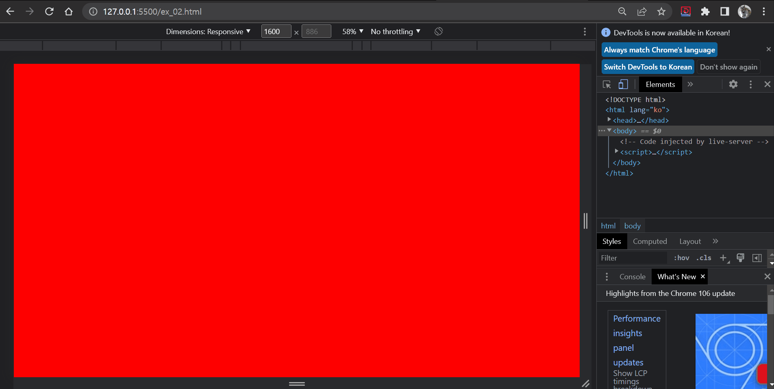The height and width of the screenshot is (389, 774).
Task: Open the 58% zoom dropdown
Action: tap(352, 32)
